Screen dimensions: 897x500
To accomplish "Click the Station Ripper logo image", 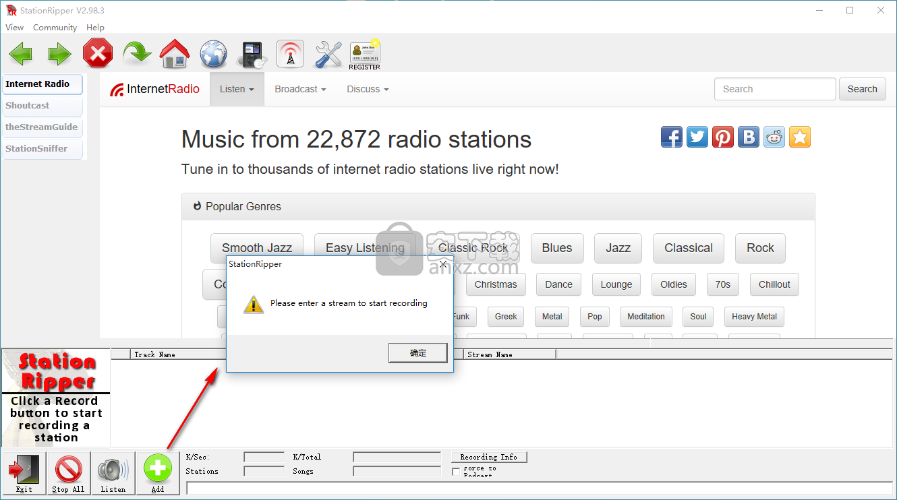I will tap(55, 398).
